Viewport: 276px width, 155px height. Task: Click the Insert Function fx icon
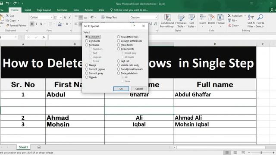coord(44,37)
